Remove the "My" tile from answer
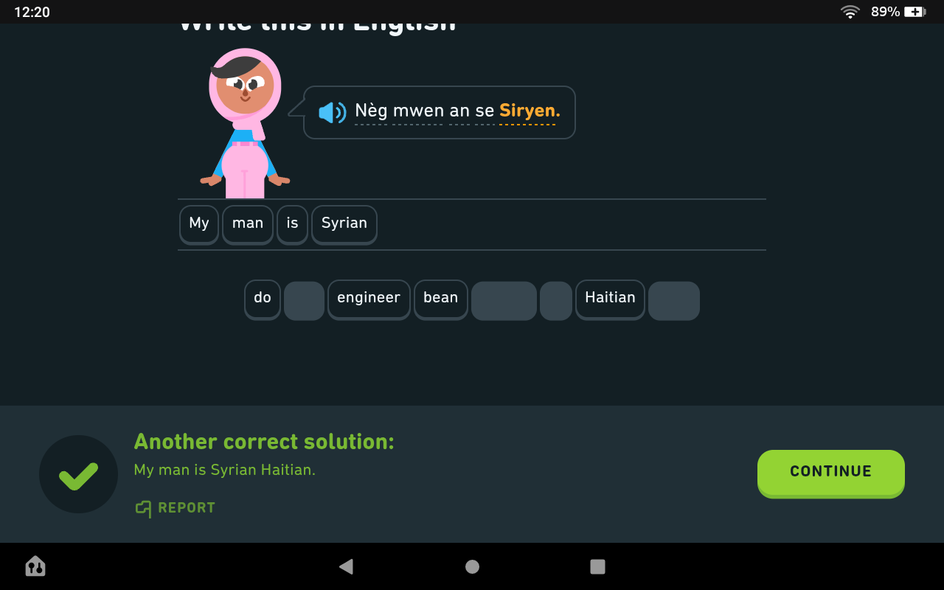The image size is (944, 590). point(199,224)
